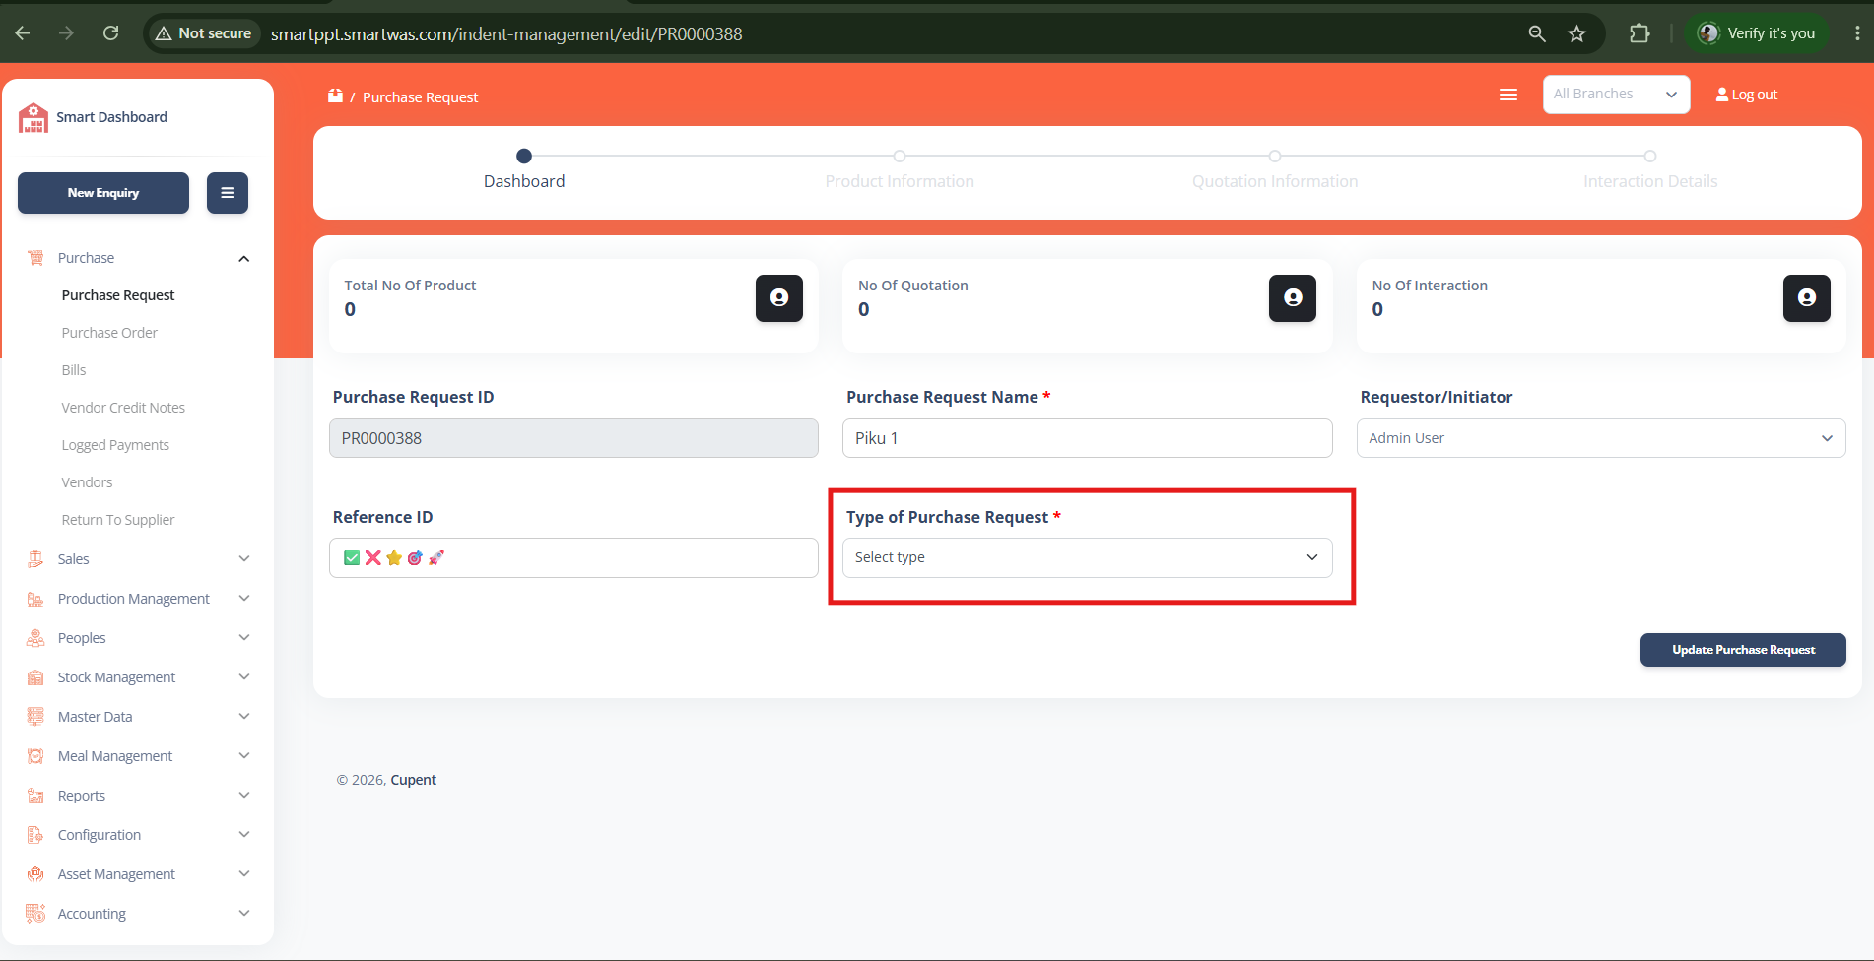Click the Master Data icon
The image size is (1874, 961).
point(35,717)
